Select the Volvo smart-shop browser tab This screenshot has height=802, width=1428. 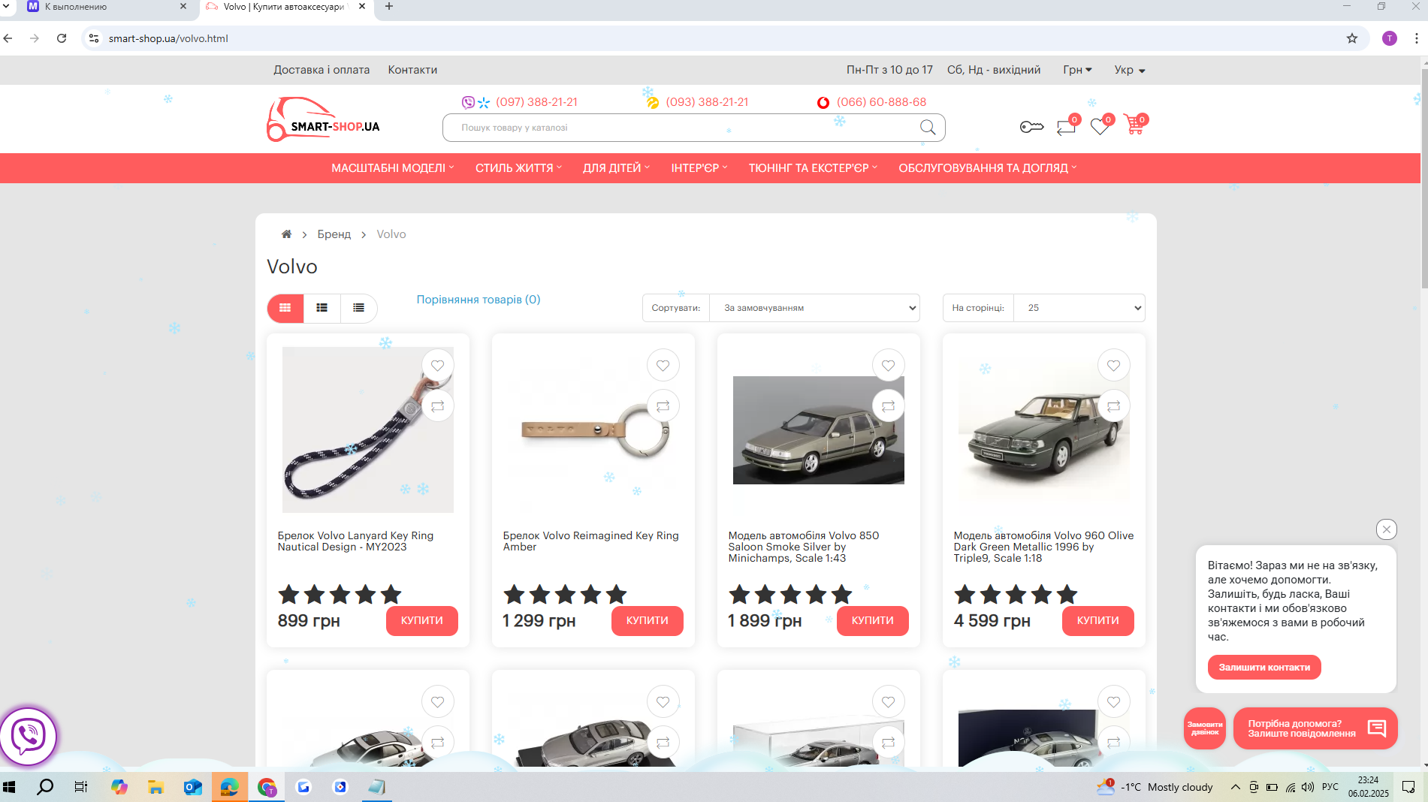pos(285,7)
